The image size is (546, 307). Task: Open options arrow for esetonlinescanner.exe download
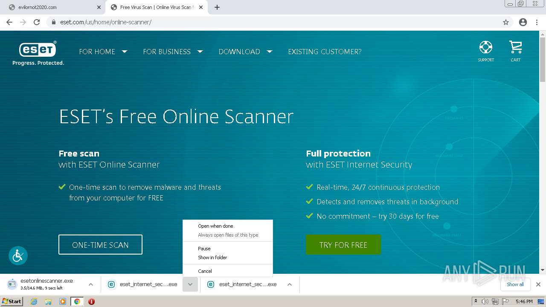[x=91, y=284]
